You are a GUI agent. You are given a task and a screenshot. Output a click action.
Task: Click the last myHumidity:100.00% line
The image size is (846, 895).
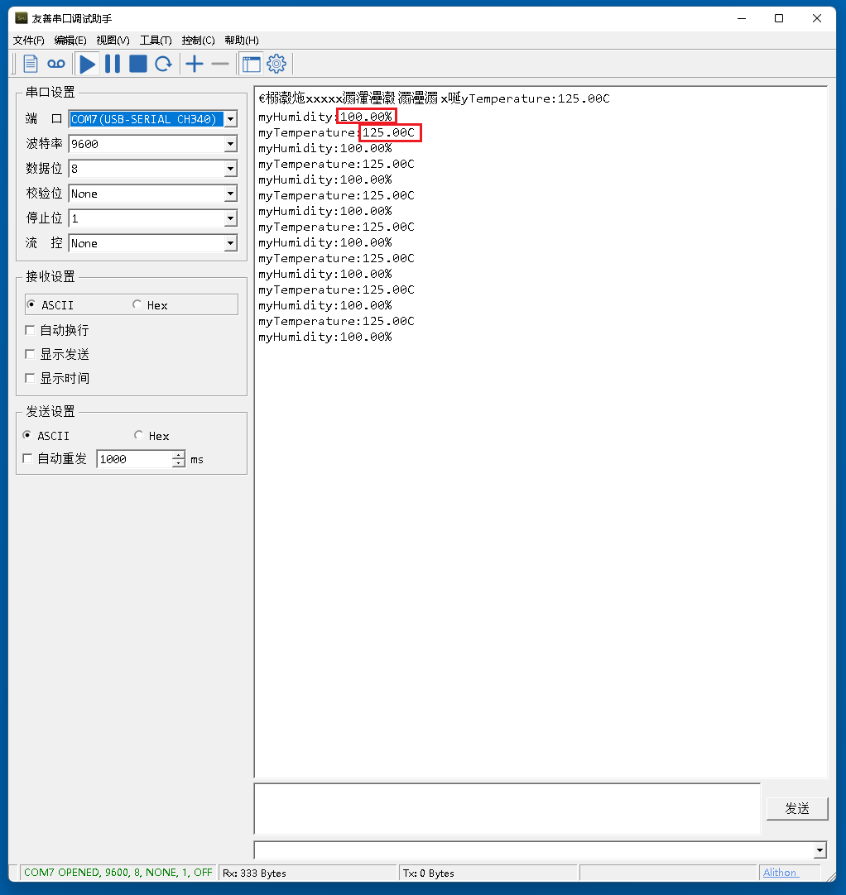coord(325,337)
